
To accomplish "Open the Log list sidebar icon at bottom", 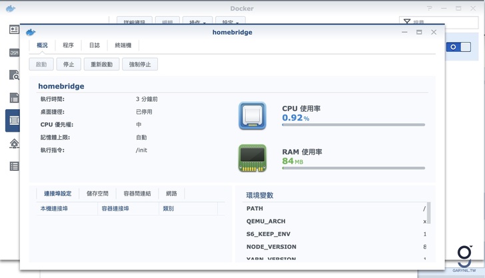I will (x=14, y=166).
